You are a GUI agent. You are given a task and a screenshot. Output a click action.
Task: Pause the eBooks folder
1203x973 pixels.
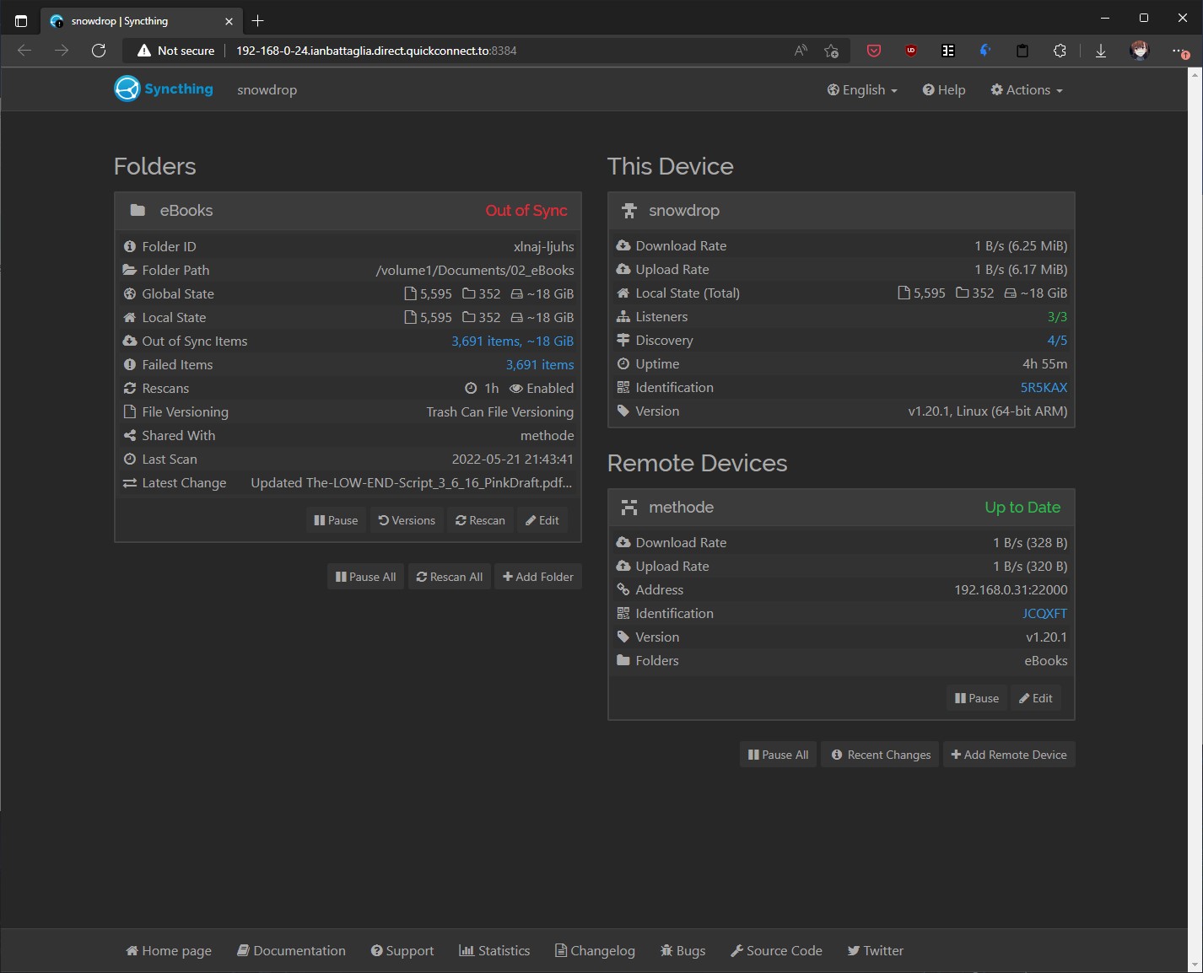[x=336, y=520]
